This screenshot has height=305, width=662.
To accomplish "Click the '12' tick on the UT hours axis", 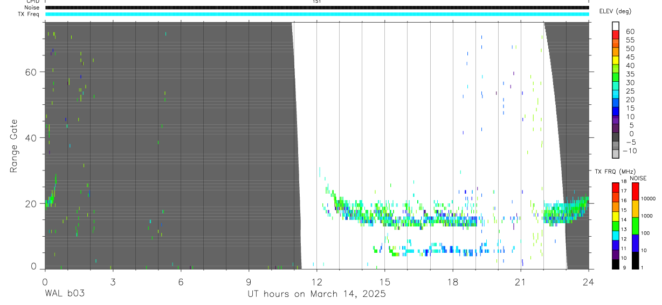I will (x=316, y=282).
